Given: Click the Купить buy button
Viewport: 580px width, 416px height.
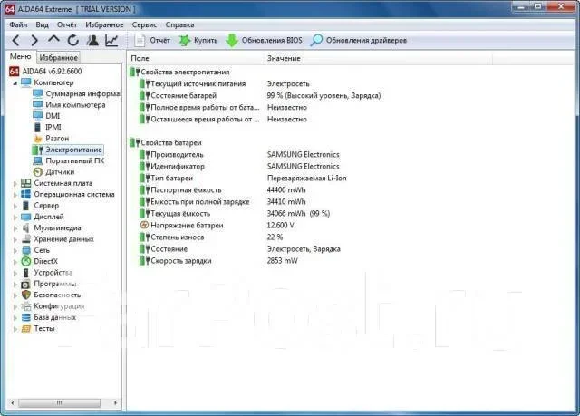Looking at the screenshot, I should pos(198,40).
